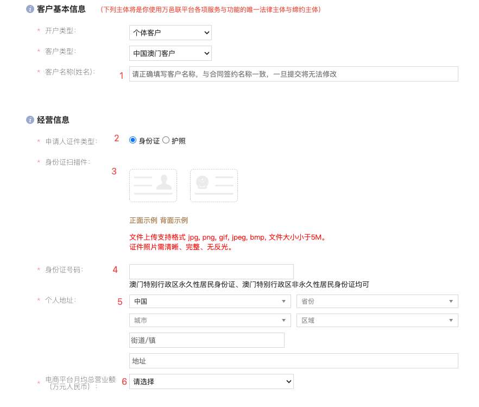Open the 客户类型 dropdown showing 中国澳门客户

[x=171, y=53]
